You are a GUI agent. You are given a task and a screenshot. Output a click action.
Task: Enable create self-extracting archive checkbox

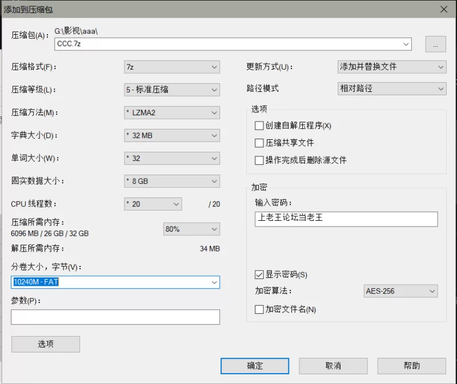coord(259,126)
